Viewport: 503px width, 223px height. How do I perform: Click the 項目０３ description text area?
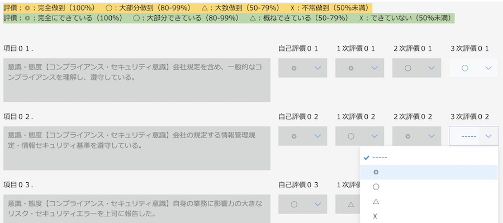click(137, 208)
